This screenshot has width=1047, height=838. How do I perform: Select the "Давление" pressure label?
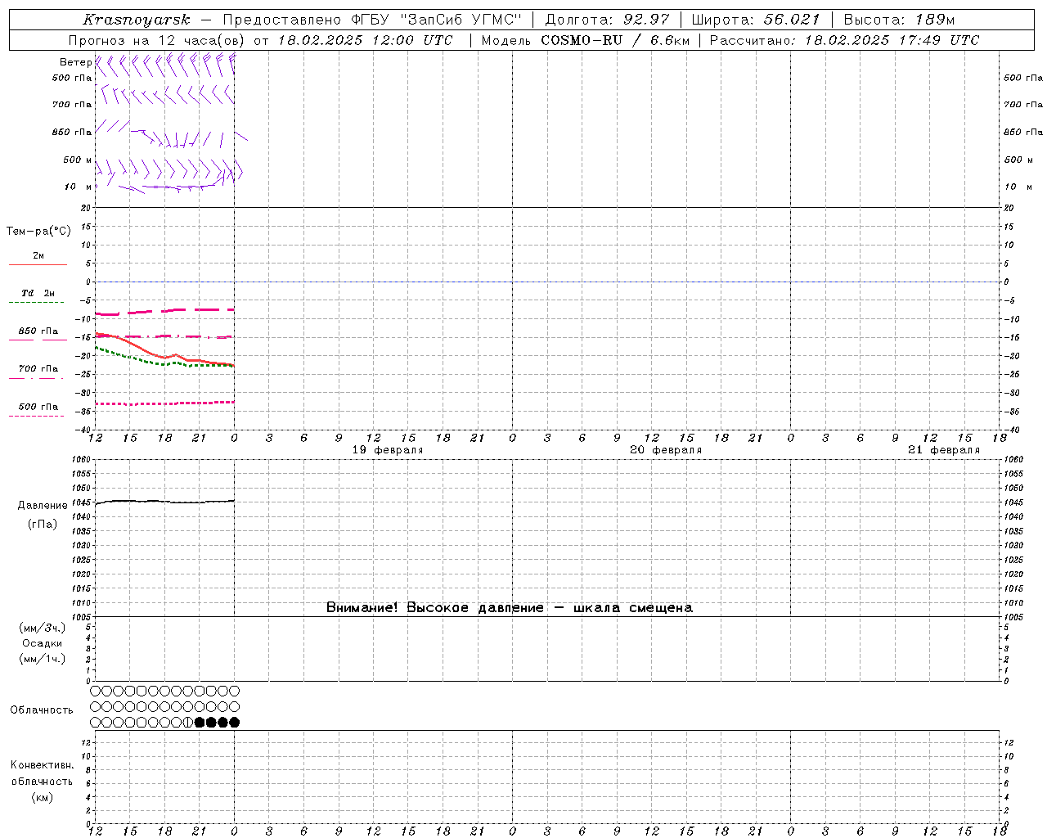(x=43, y=506)
